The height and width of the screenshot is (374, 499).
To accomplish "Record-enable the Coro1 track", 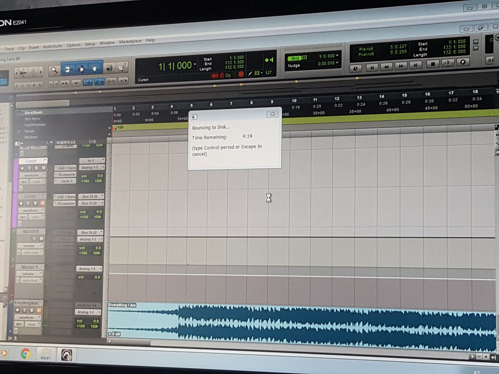I will click(x=22, y=168).
